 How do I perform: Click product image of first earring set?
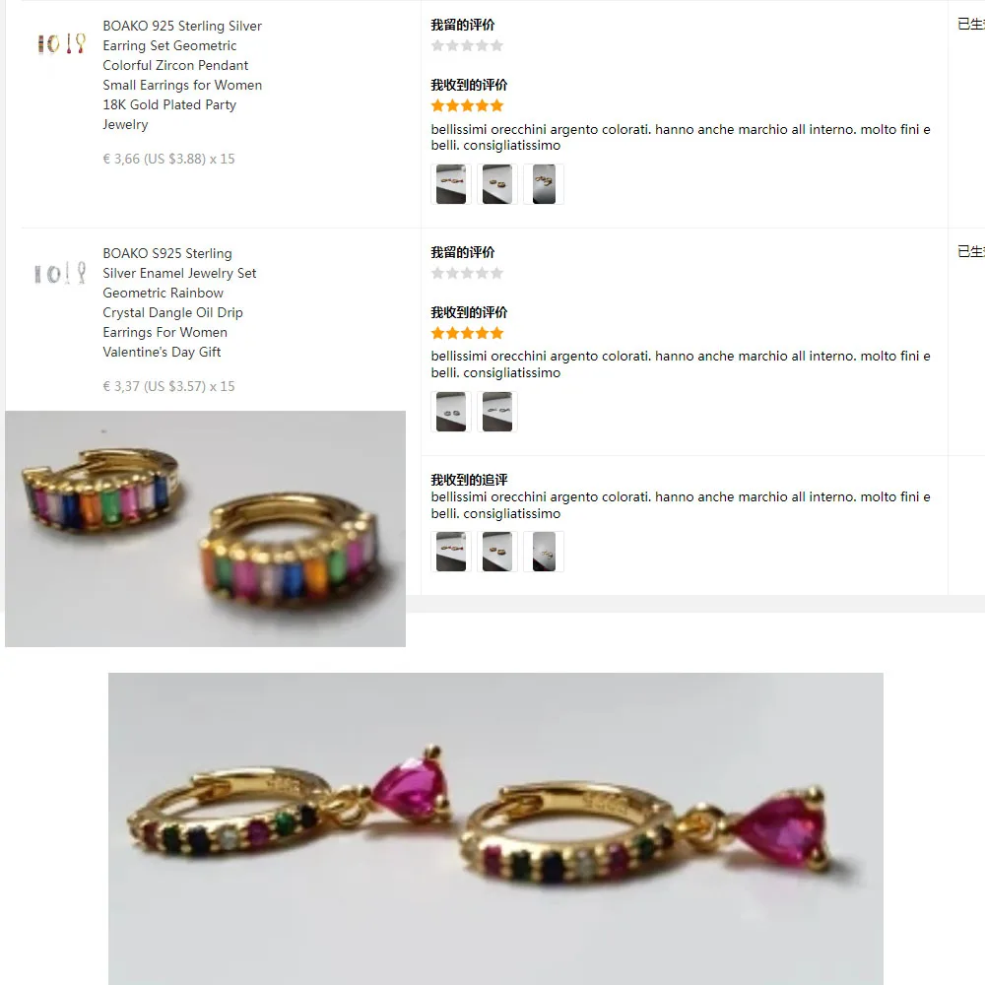coord(61,43)
